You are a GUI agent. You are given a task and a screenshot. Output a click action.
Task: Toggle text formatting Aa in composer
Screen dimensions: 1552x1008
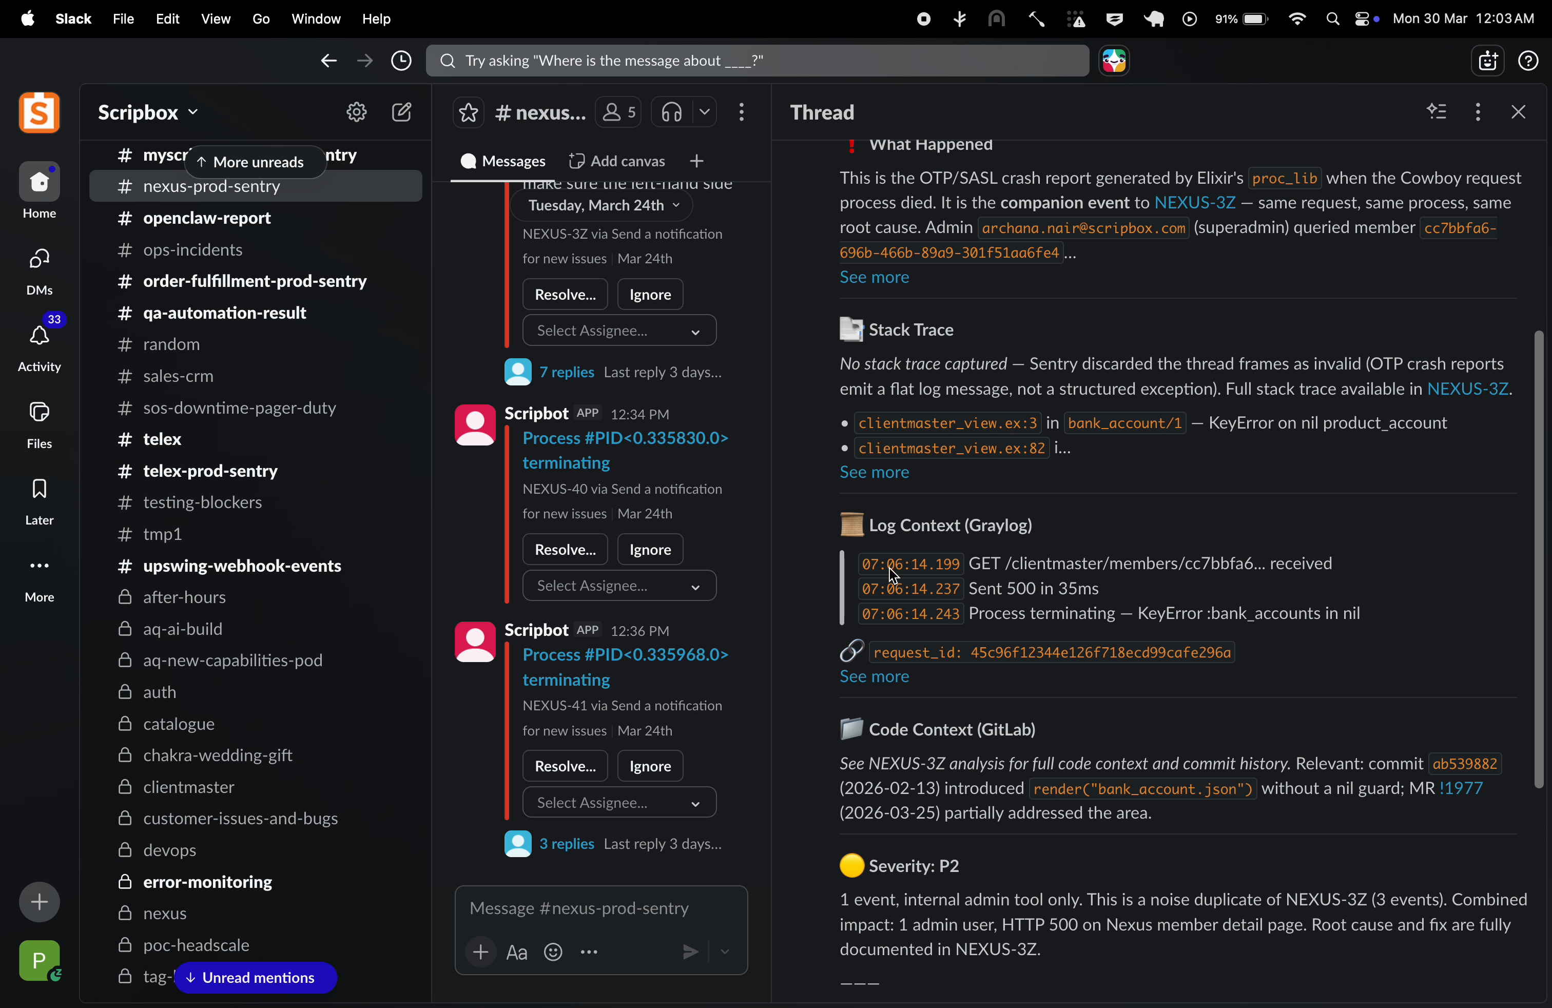[516, 953]
